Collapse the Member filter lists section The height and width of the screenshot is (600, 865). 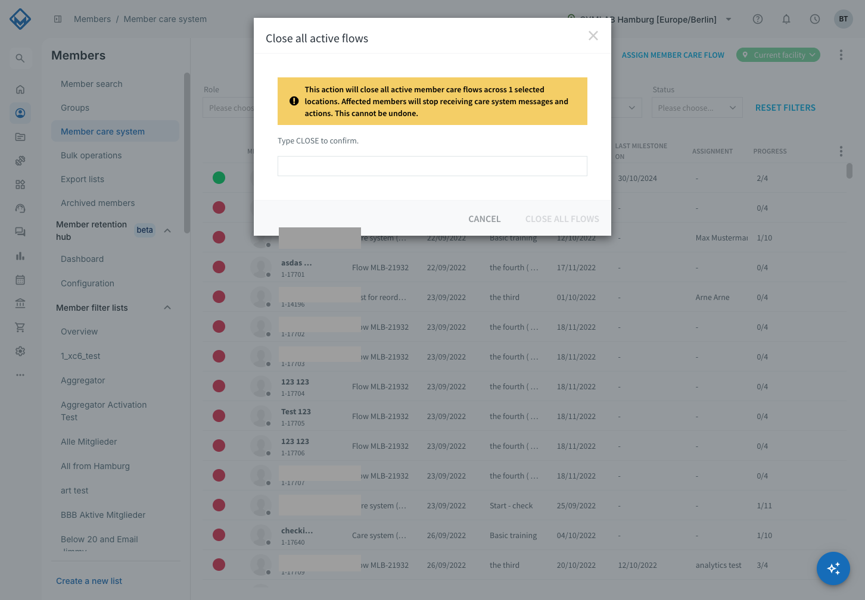click(167, 308)
